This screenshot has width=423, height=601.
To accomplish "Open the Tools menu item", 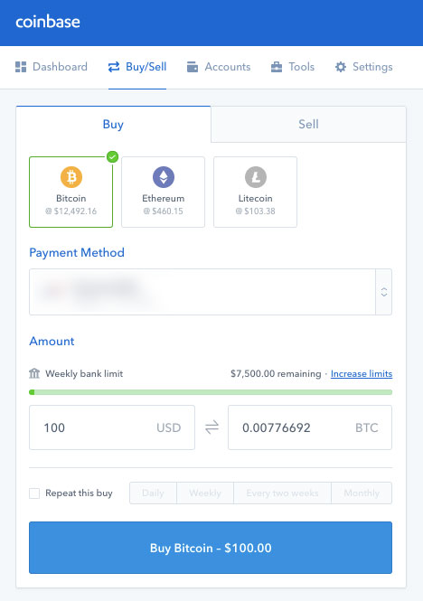I will pyautogui.click(x=293, y=67).
